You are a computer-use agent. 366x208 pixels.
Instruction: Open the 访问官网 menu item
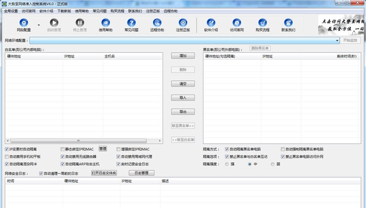click(29, 11)
